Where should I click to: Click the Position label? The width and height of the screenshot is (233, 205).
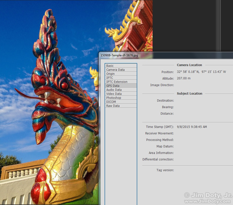(x=168, y=72)
